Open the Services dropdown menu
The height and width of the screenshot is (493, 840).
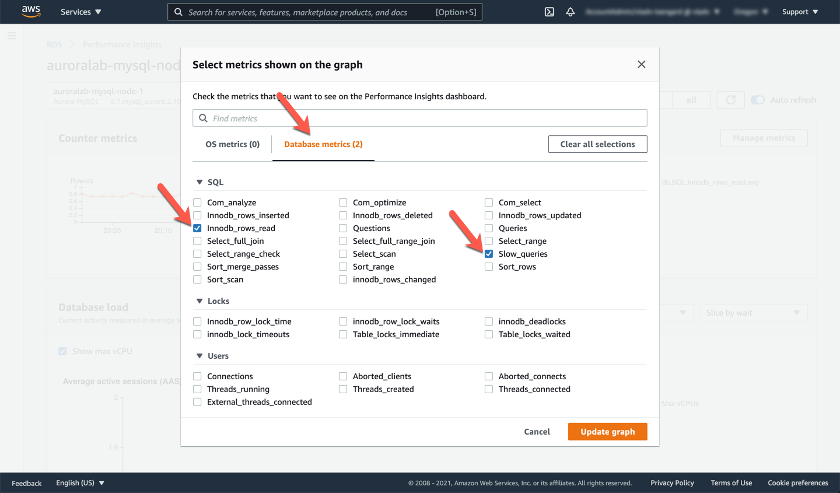pyautogui.click(x=81, y=12)
